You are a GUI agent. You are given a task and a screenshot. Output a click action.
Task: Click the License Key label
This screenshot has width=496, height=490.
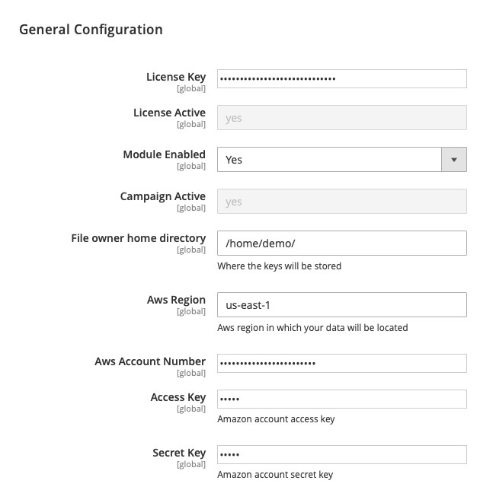point(176,77)
